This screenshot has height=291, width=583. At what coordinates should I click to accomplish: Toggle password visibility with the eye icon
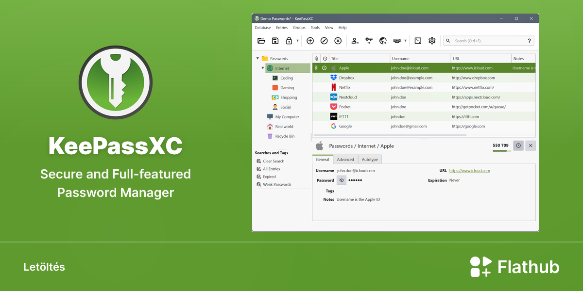pyautogui.click(x=342, y=180)
